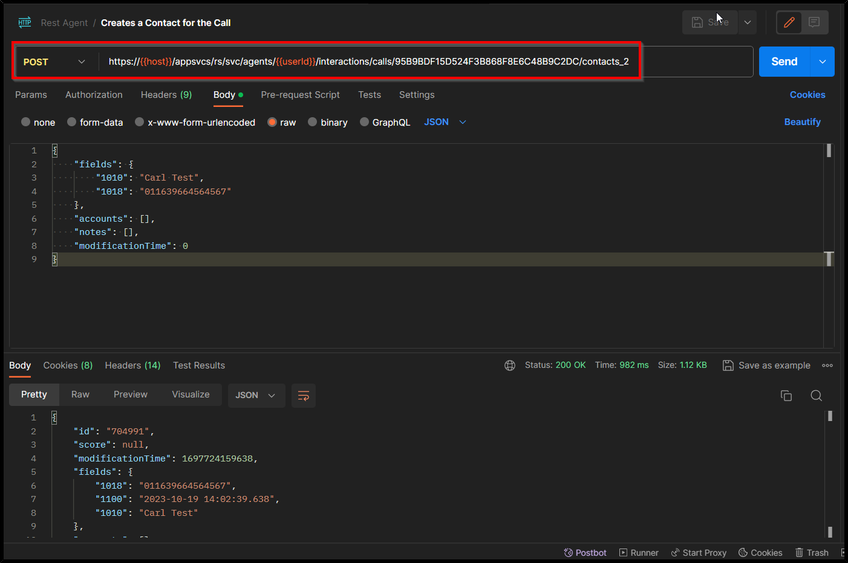Click the Beautify link

click(x=803, y=122)
